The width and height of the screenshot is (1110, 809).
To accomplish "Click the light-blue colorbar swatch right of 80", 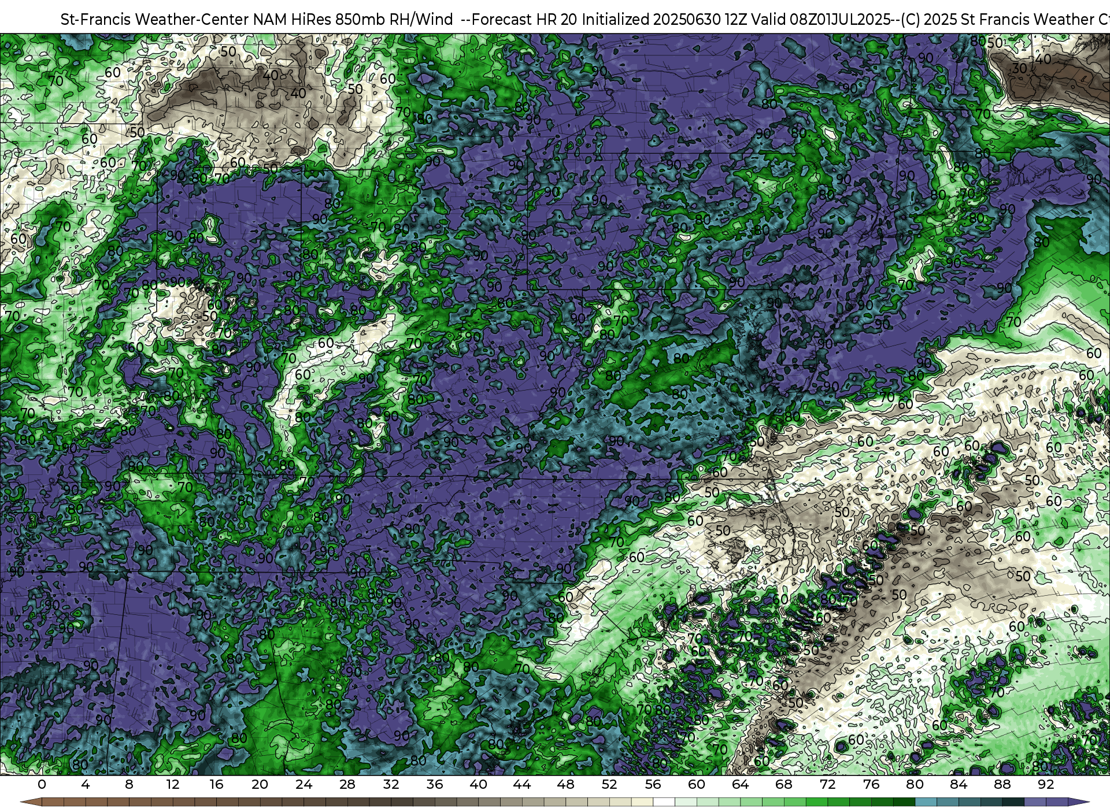I will (x=926, y=802).
